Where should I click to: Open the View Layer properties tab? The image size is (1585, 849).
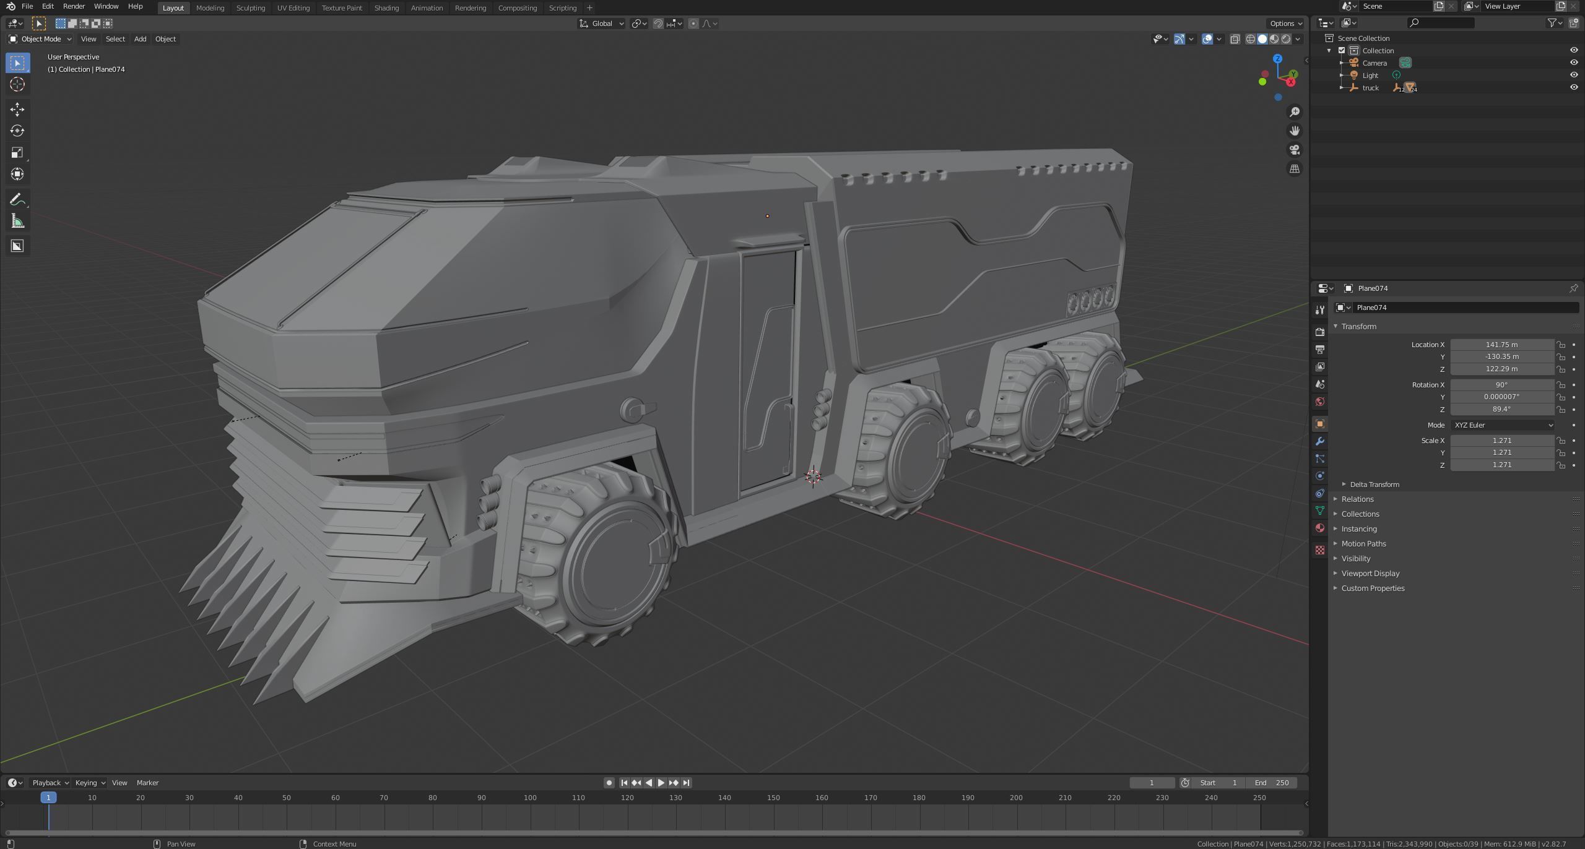point(1320,367)
